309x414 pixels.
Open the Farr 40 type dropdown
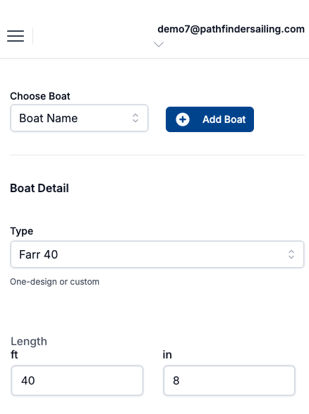157,254
